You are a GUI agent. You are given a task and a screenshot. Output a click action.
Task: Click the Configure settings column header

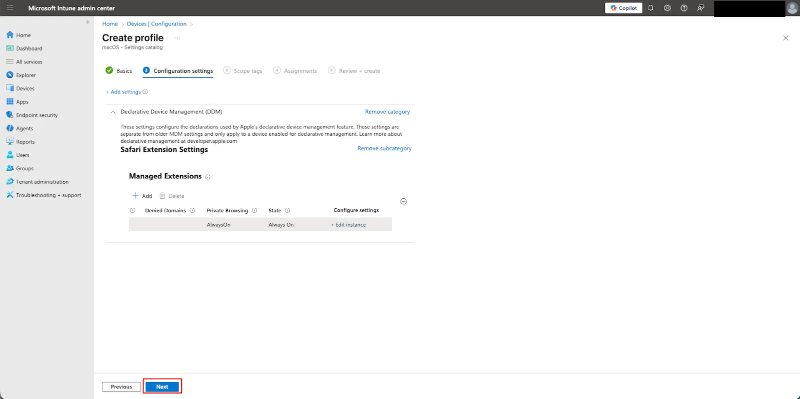[x=356, y=210]
